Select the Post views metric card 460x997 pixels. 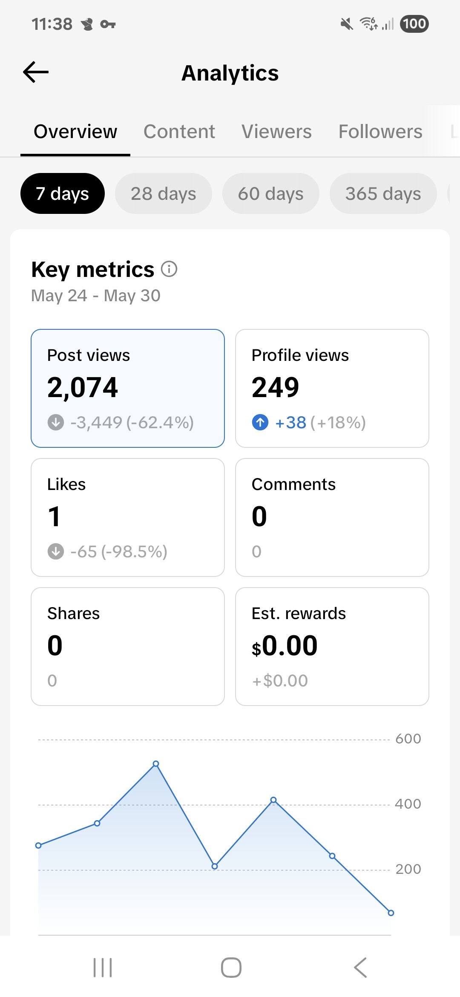pos(128,388)
